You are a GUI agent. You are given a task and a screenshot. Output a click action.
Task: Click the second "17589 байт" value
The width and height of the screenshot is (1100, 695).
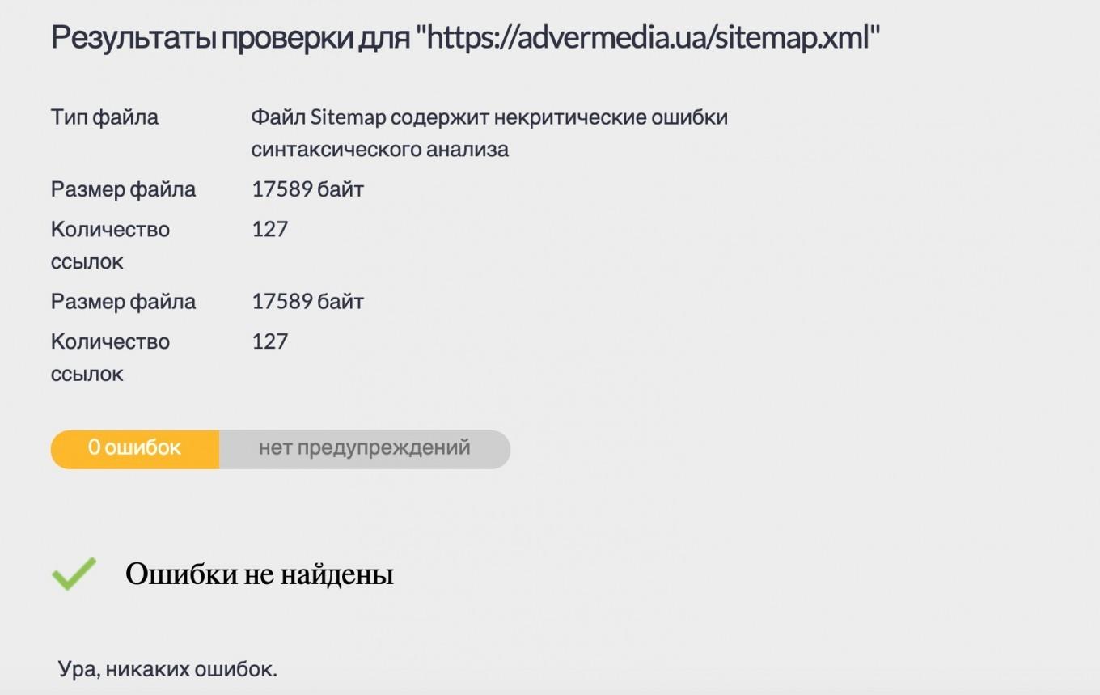click(307, 302)
